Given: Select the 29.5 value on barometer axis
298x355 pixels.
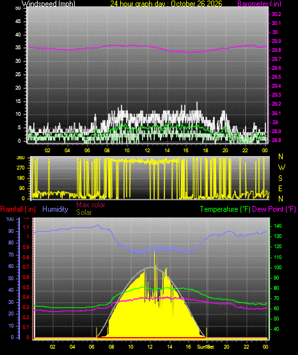Looking at the screenshot, I should pyautogui.click(x=276, y=77).
